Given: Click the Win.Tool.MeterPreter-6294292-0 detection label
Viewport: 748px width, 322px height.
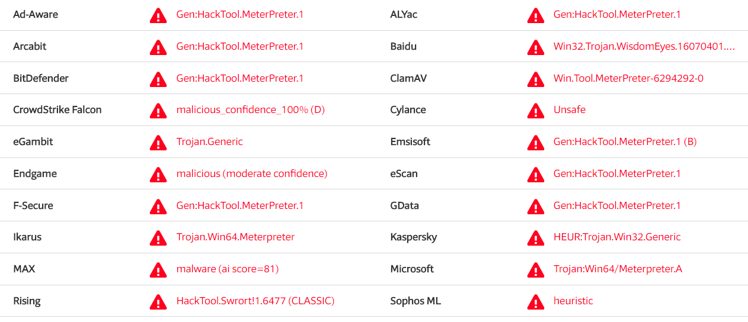Looking at the screenshot, I should pos(628,78).
